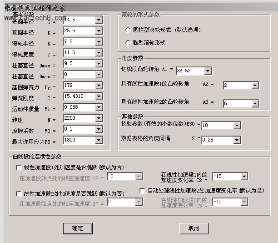
Task: Click the 取消 button
Action: (x=194, y=228)
